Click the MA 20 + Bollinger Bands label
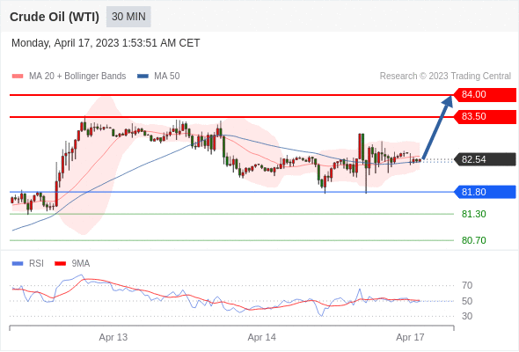The width and height of the screenshot is (519, 352). 77,77
